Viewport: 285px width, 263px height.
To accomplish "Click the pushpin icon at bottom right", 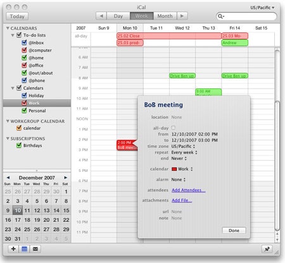I will point(267,249).
